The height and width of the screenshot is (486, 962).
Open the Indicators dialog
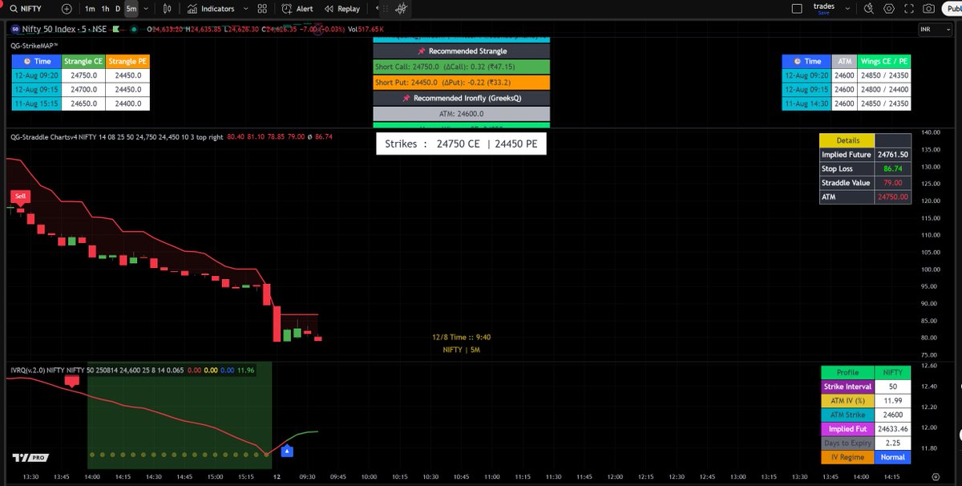point(211,9)
